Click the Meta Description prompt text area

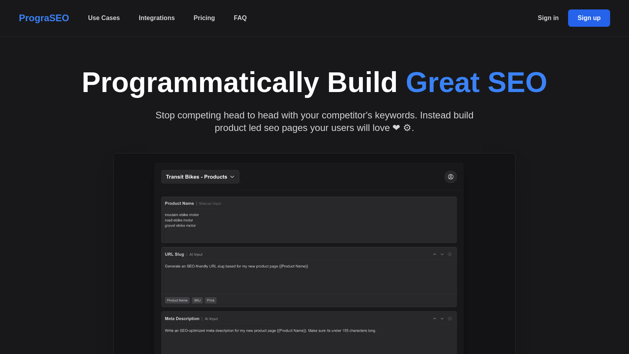tap(309, 339)
